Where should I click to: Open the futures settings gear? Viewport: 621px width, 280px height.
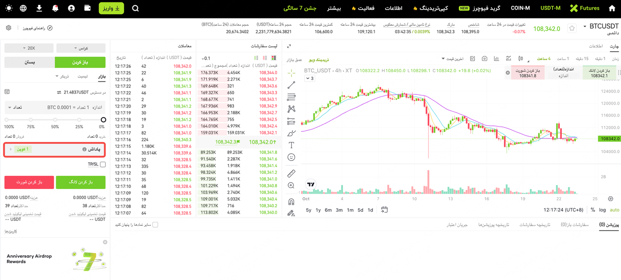point(9,28)
